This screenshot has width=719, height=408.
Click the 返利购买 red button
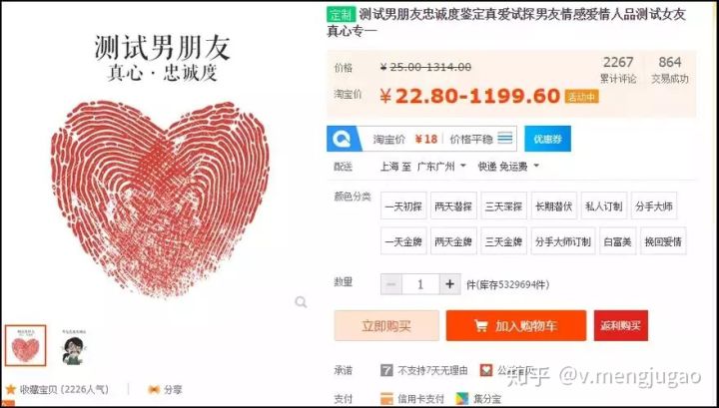pyautogui.click(x=621, y=326)
